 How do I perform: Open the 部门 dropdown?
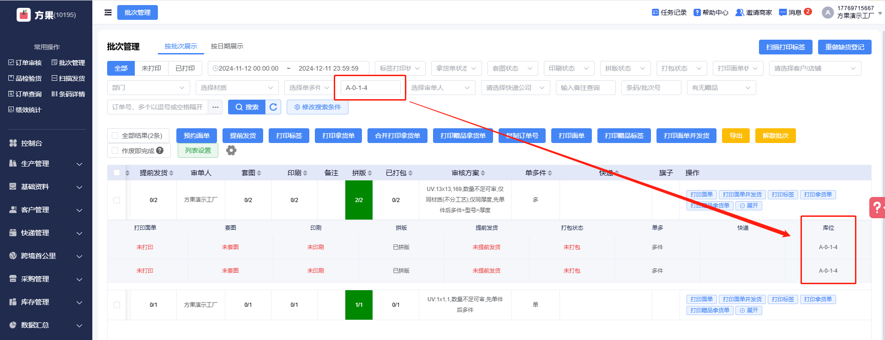pyautogui.click(x=149, y=88)
